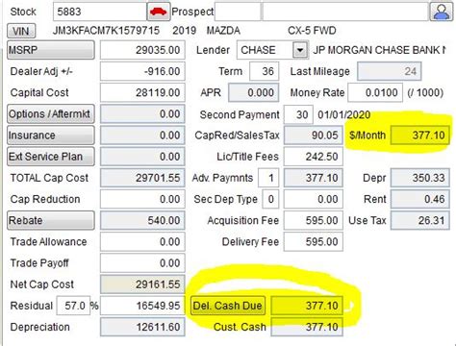456x346 pixels.
Task: Select the MSRP value field 29035.00
Action: (142, 50)
